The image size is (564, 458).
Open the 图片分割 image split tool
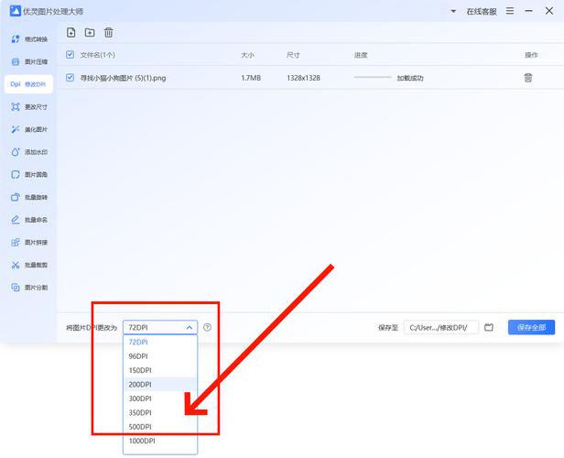[28, 288]
